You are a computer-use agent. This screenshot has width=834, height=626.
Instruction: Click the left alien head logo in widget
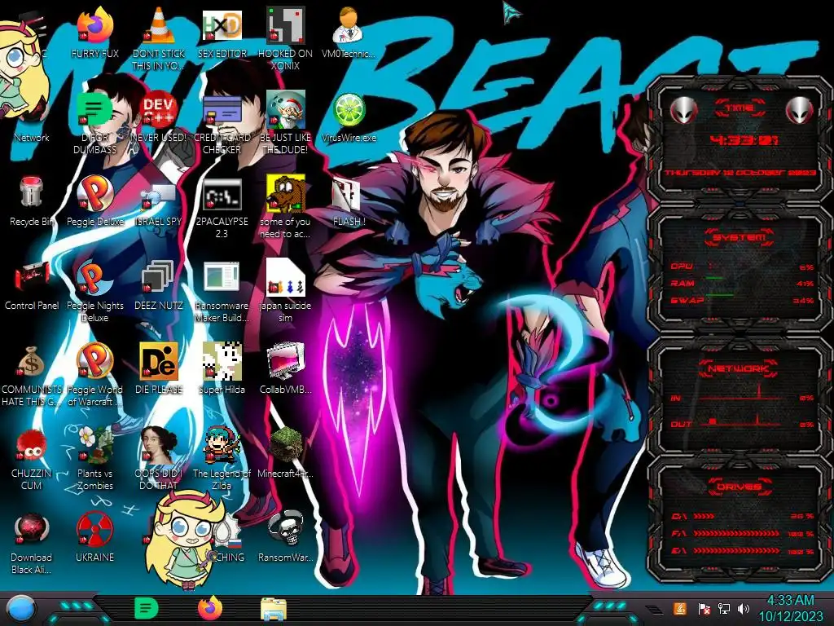[x=683, y=110]
